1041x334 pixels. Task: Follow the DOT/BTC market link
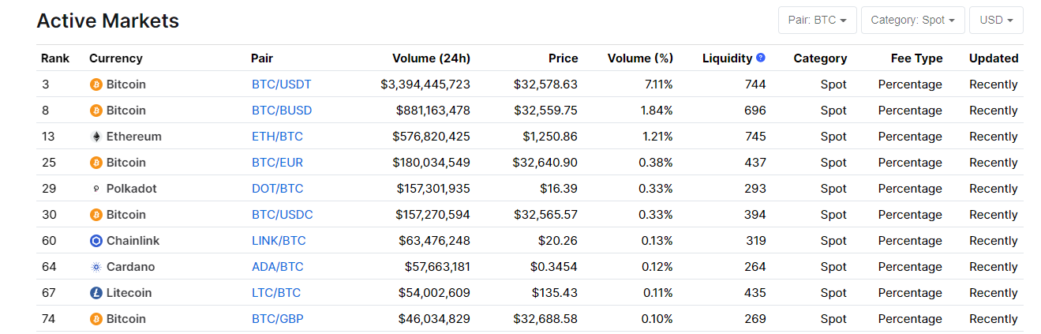click(x=277, y=189)
